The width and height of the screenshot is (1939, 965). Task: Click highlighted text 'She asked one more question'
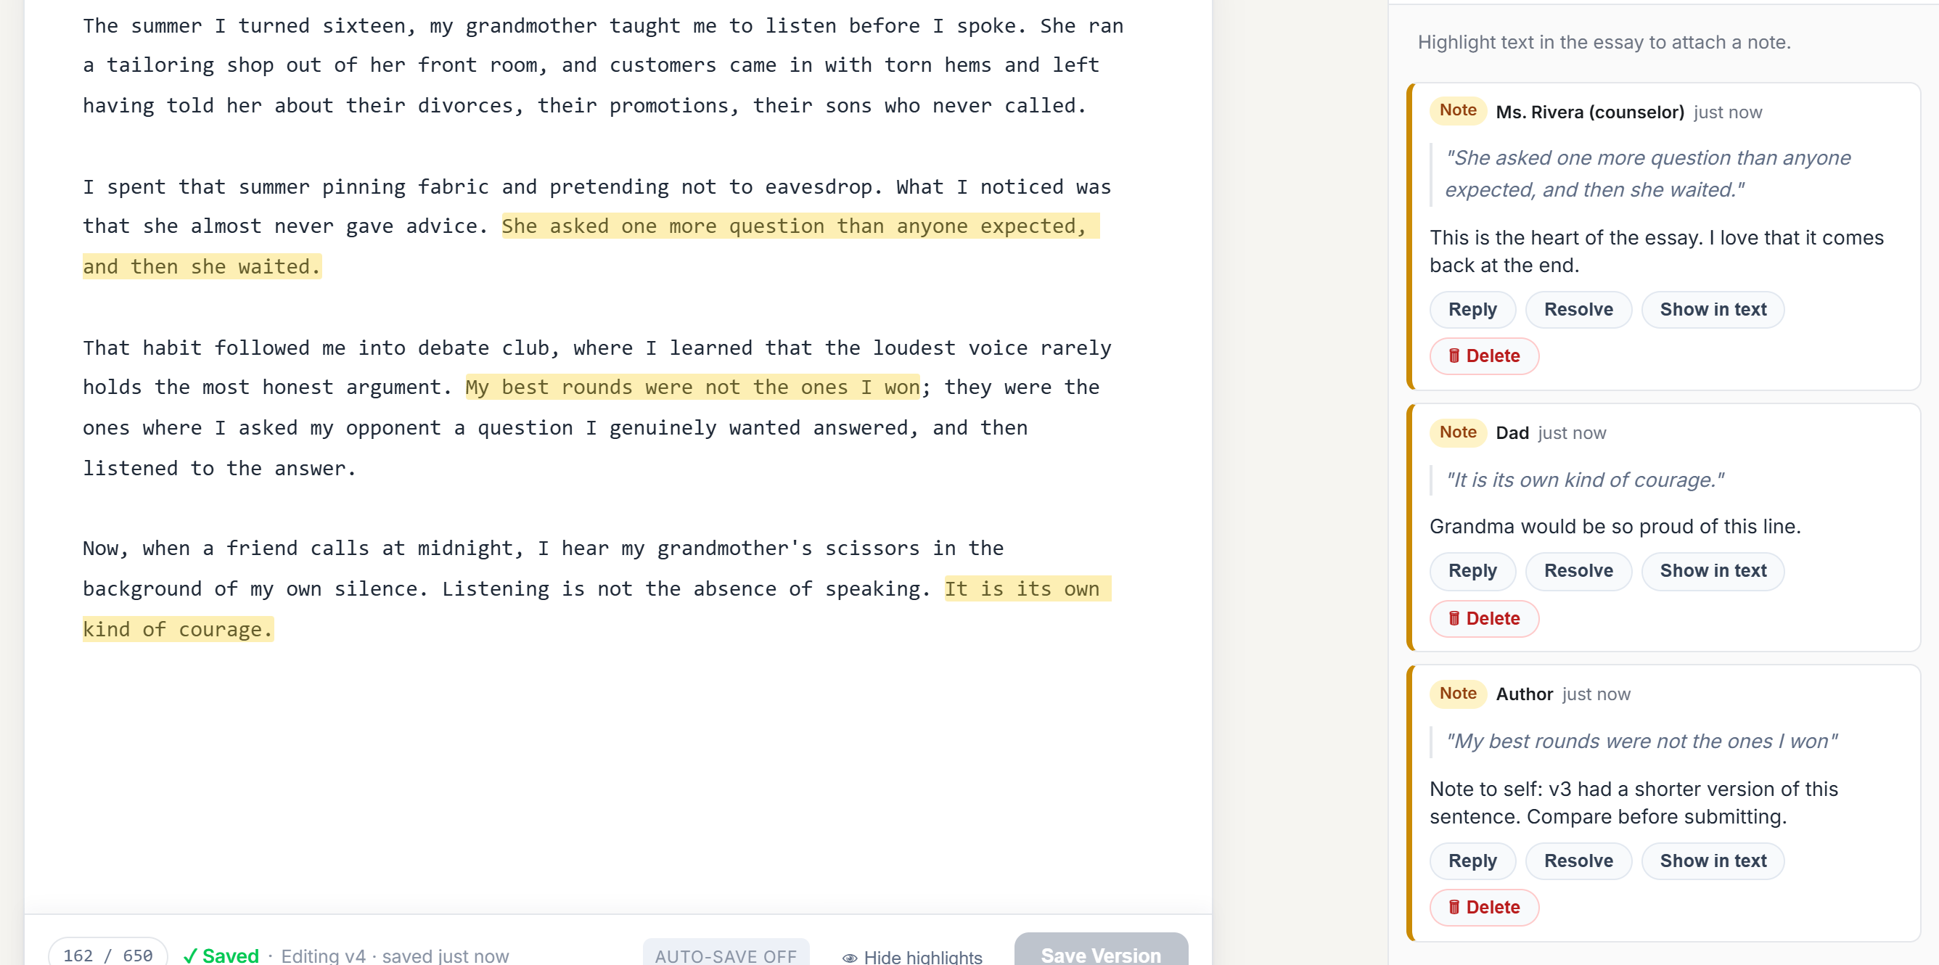pos(663,226)
